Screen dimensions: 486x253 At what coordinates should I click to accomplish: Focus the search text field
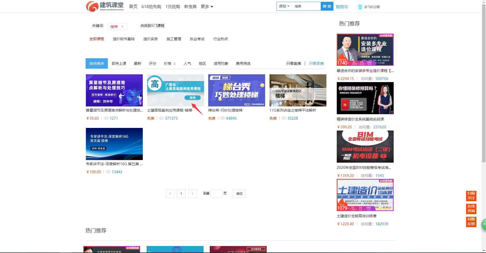(306, 6)
